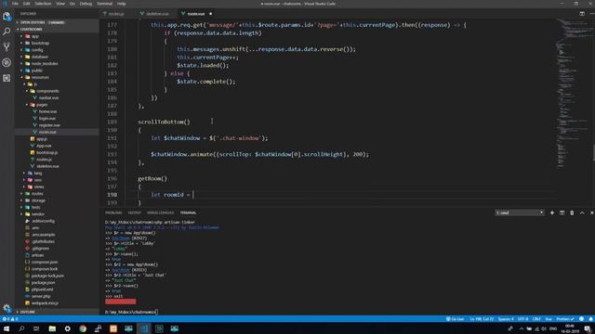Open the Extensions view in activity bar
Viewport: 595px width, 334px height.
pyautogui.click(x=7, y=78)
